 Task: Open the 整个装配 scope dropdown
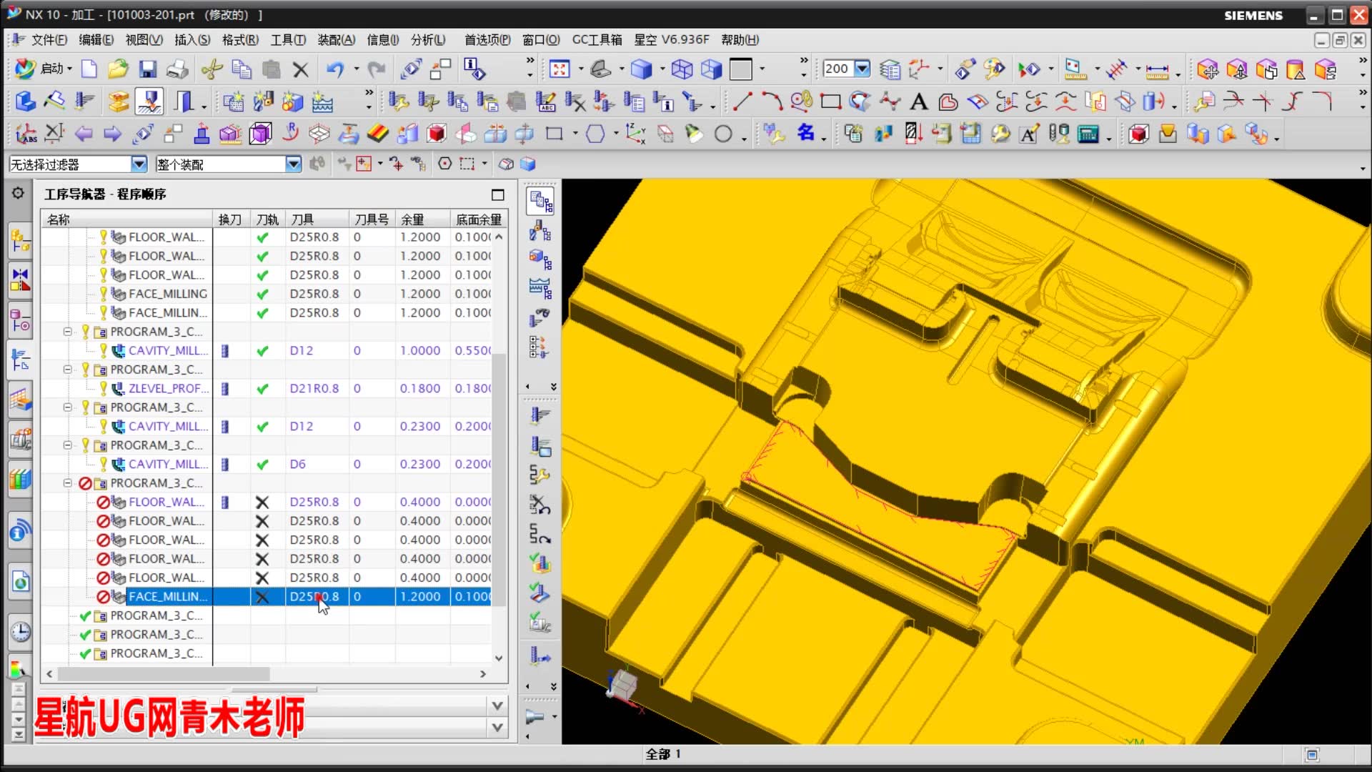[293, 164]
